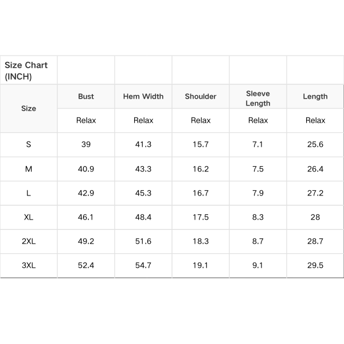Select the Shoulder column header
The width and height of the screenshot is (344, 344).
201,96
